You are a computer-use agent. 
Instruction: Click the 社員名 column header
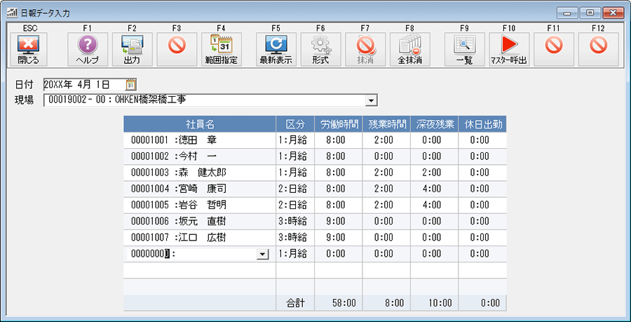[199, 123]
